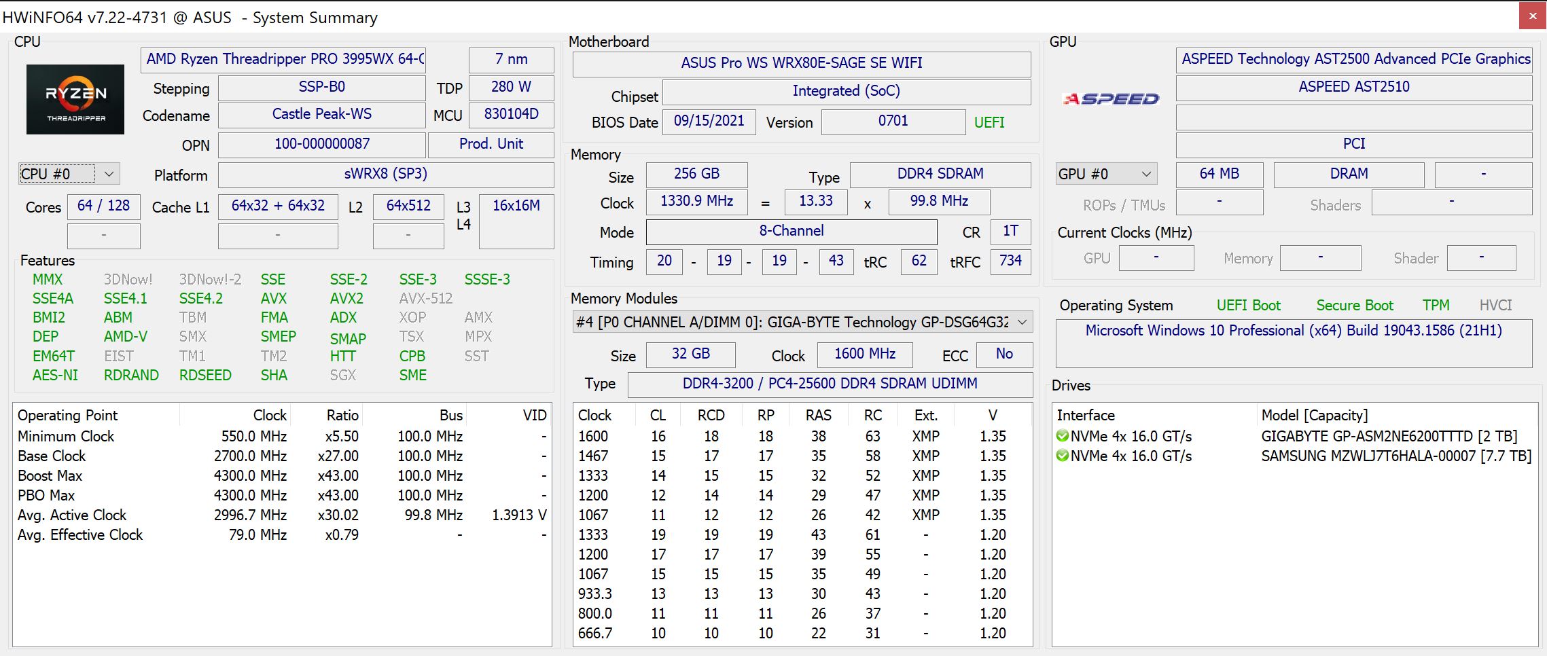Image resolution: width=1547 pixels, height=656 pixels.
Task: Click the CR value 1T
Action: 1011,231
